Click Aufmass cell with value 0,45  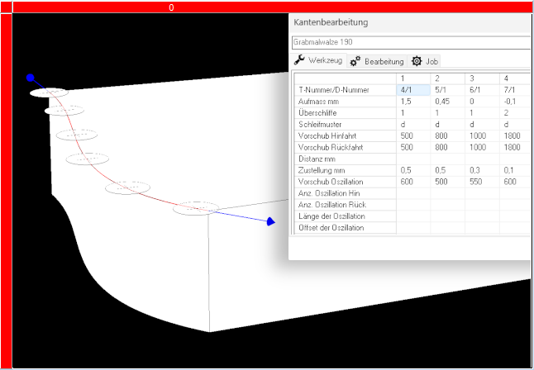[447, 102]
